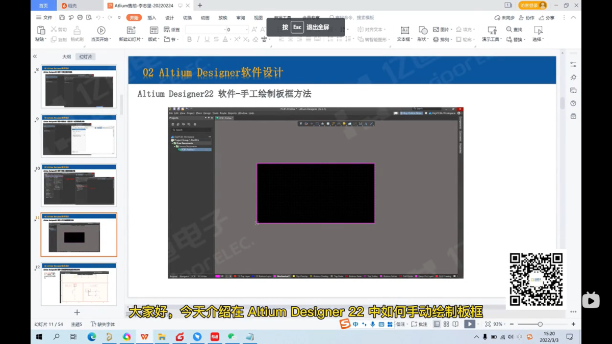
Task: Click the zoom in plus button
Action: click(573, 324)
